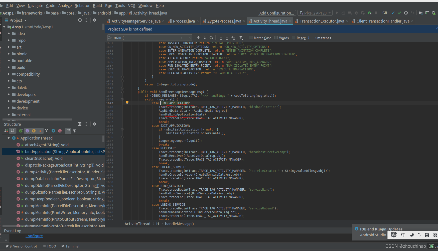Expand the bionic folder
This screenshot has height=251, width=438.
(x=9, y=54)
